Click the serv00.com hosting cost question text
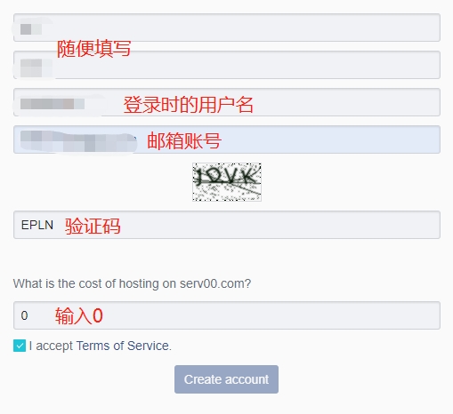This screenshot has width=453, height=414. (x=132, y=283)
